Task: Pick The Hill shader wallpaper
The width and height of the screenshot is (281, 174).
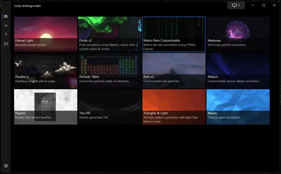Action: 110,107
